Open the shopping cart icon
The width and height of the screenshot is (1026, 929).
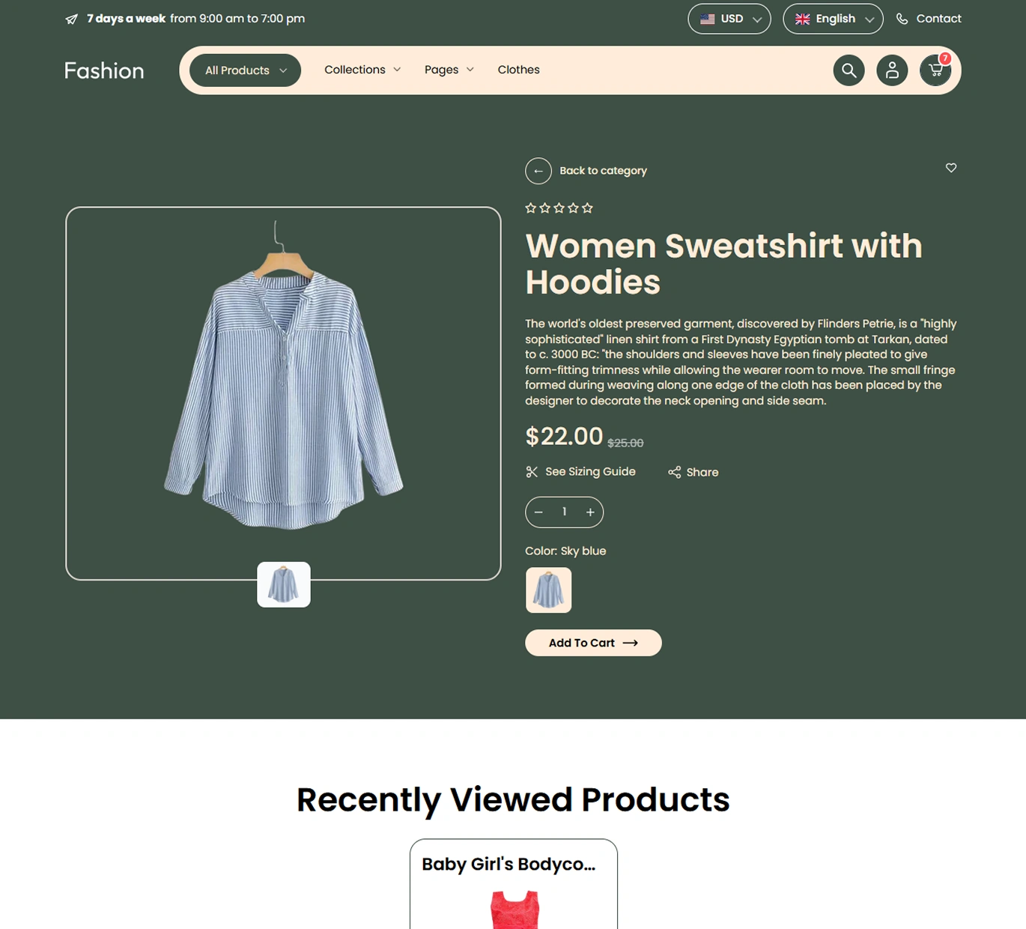click(x=935, y=70)
